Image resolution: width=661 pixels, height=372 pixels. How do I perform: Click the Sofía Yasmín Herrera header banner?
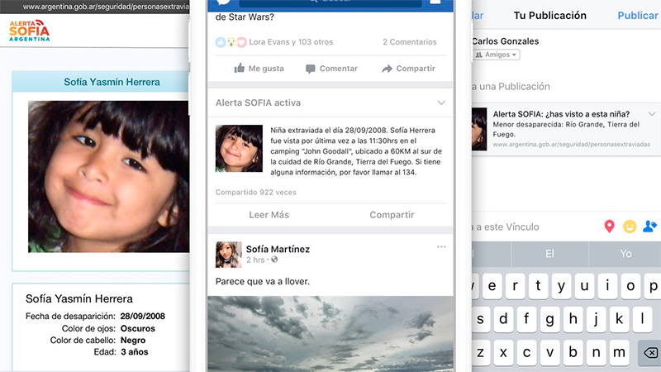(100, 82)
